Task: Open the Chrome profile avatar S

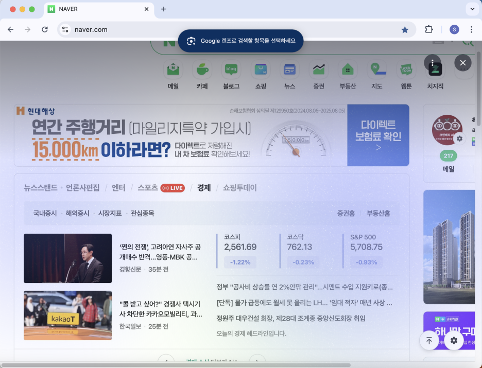Action: 454,29
